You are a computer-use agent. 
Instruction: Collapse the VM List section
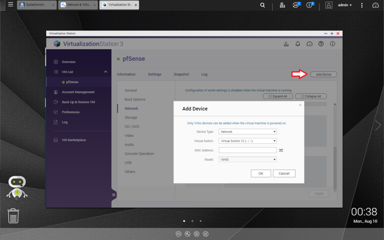105,72
